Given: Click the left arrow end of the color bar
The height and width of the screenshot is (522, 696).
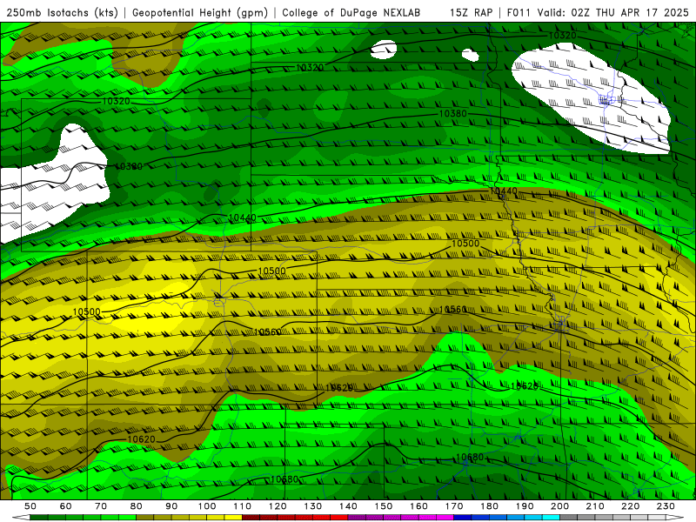Looking at the screenshot, I should (x=21, y=517).
